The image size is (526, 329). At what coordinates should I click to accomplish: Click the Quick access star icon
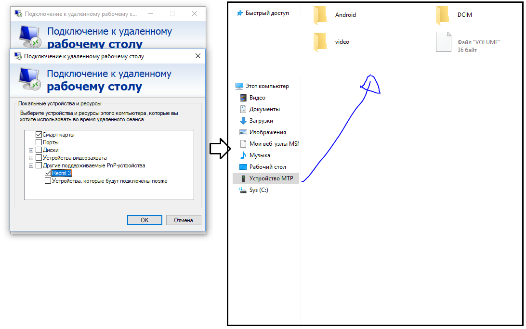[x=240, y=13]
